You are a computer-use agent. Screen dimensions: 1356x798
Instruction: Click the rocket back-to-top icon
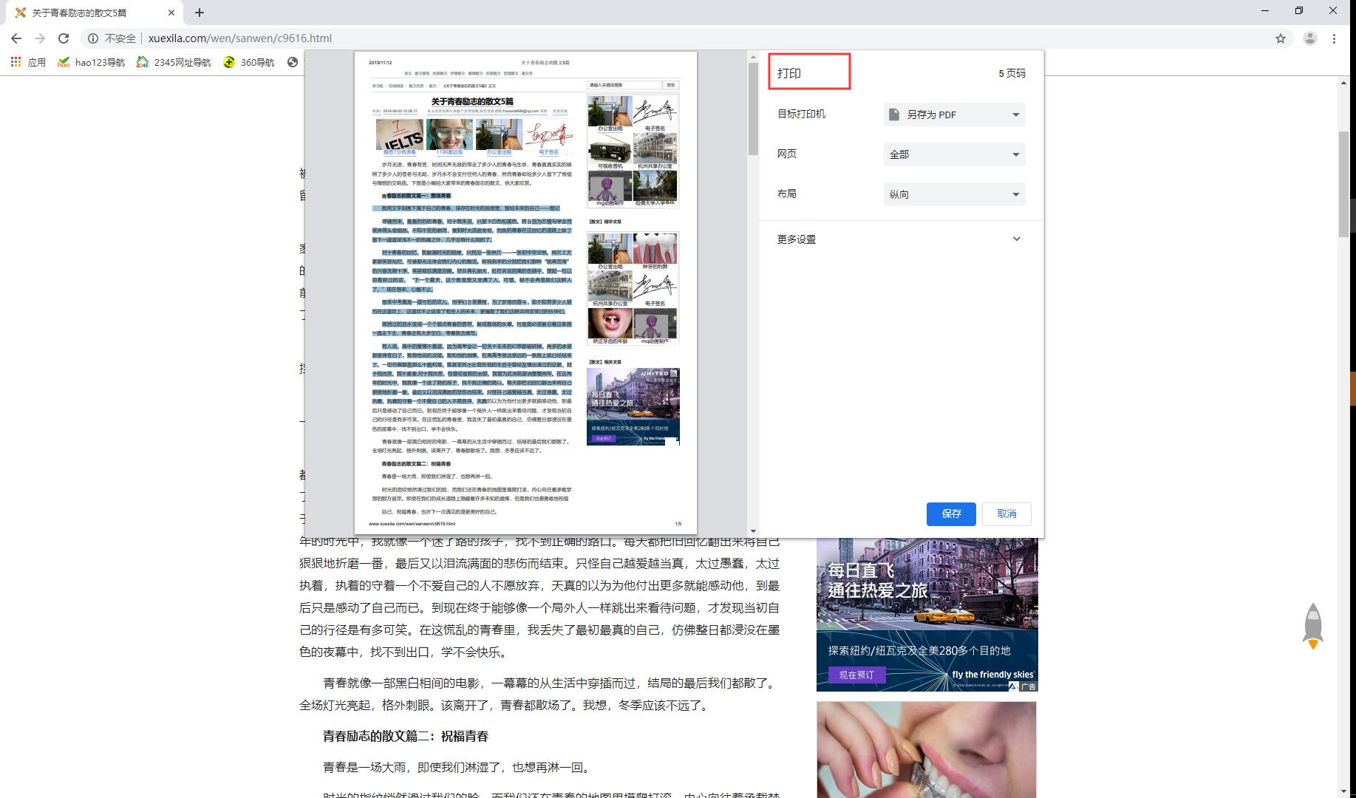click(1313, 626)
